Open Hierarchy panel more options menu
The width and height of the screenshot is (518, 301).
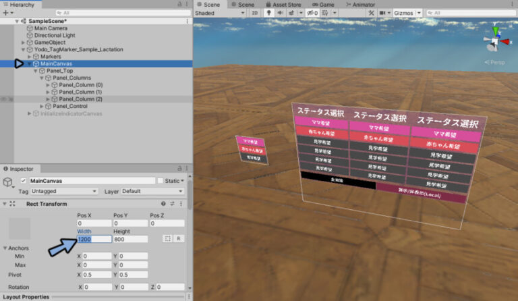click(187, 4)
